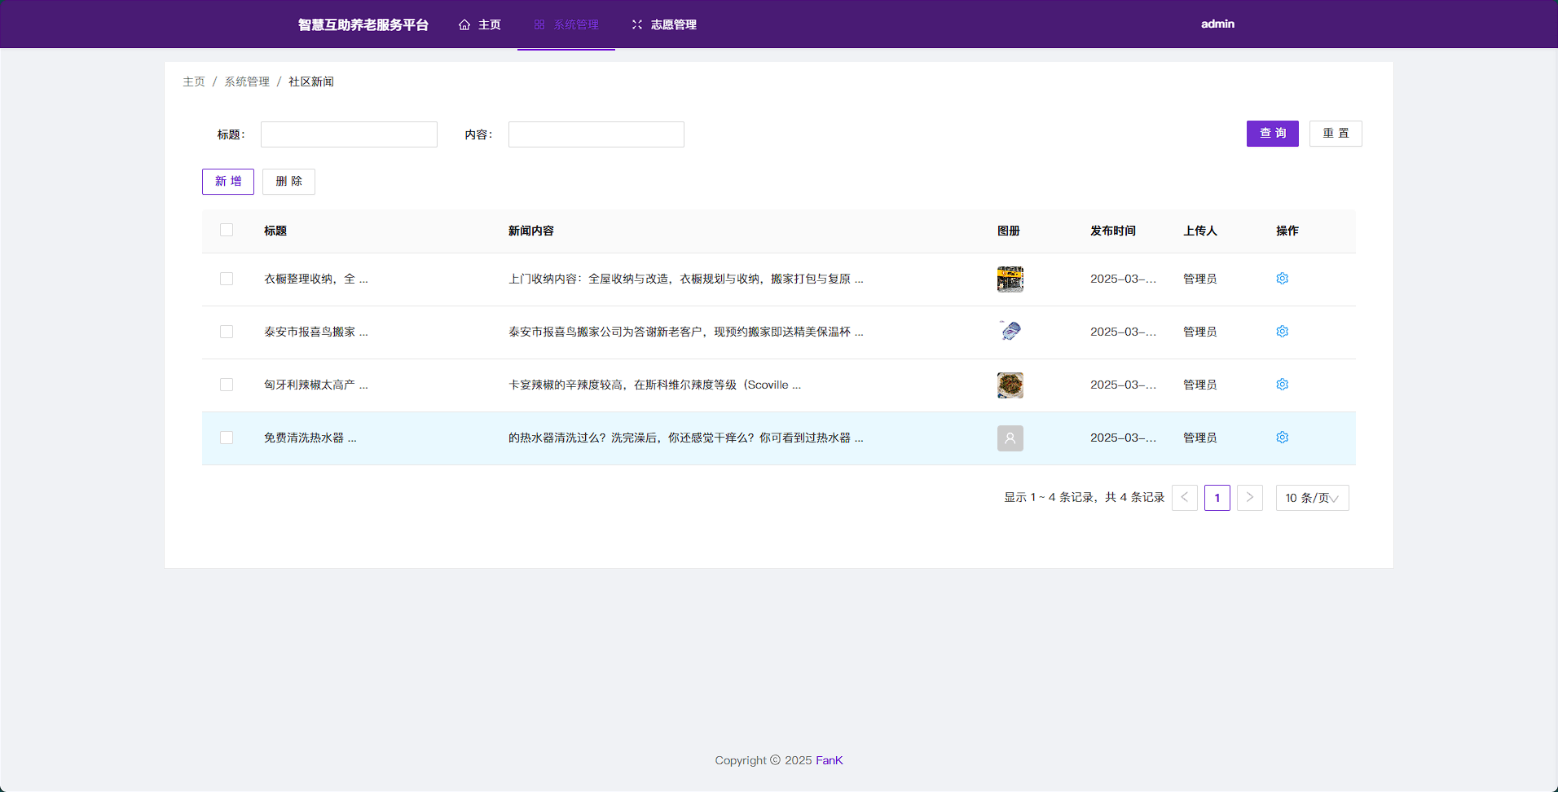Open the action gear for the 免费清洗热水器 row

[x=1282, y=438]
